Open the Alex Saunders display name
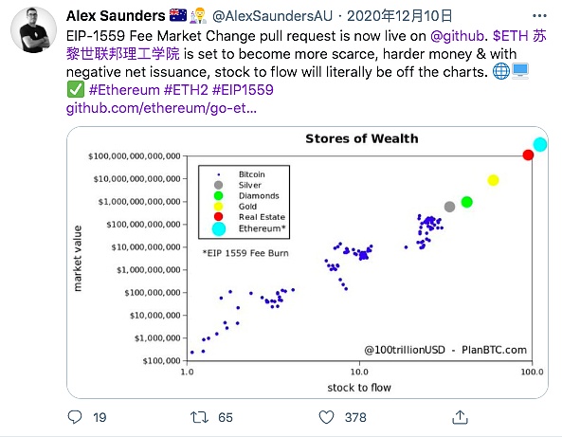The width and height of the screenshot is (562, 437). pos(116,16)
